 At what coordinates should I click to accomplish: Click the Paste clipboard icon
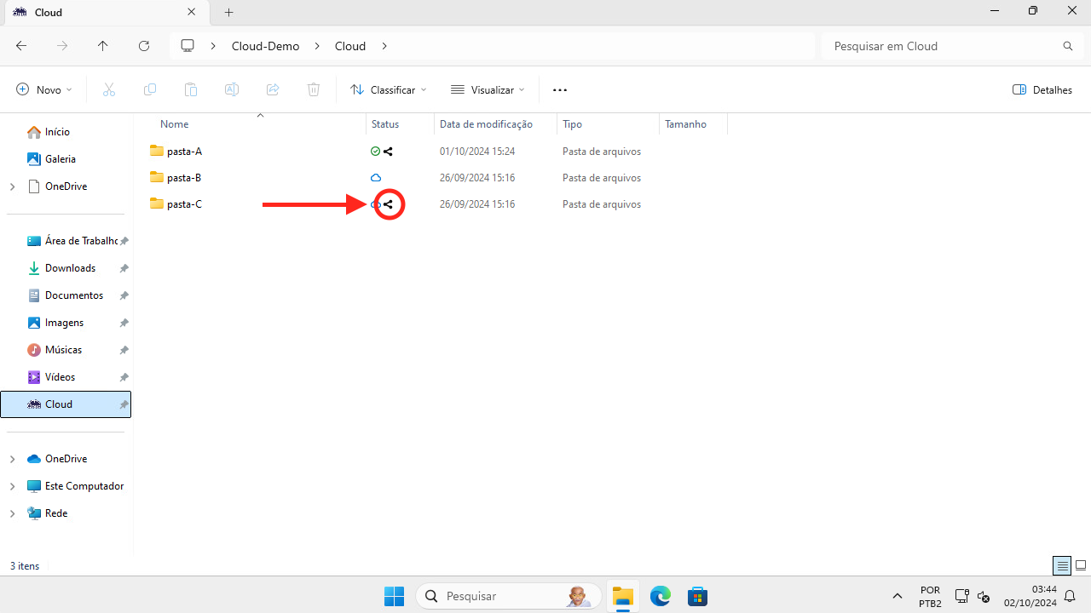pyautogui.click(x=191, y=89)
